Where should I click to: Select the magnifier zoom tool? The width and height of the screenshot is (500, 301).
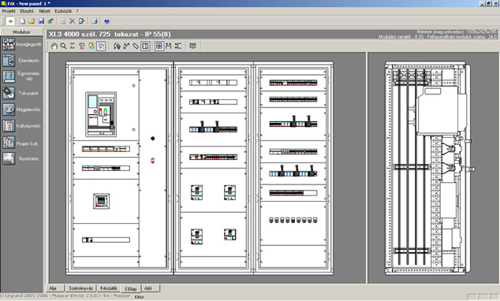click(63, 46)
